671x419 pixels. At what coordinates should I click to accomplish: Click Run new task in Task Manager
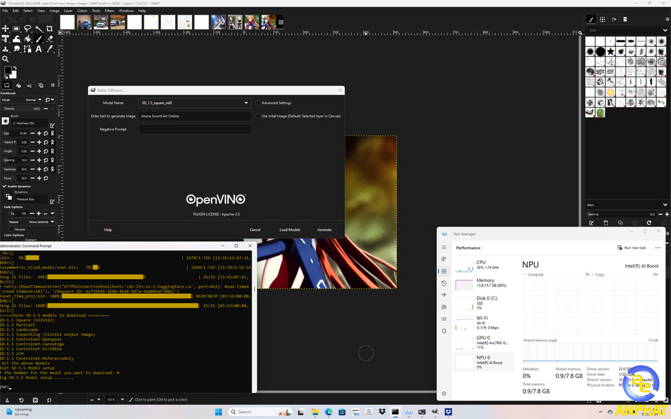[x=631, y=247]
